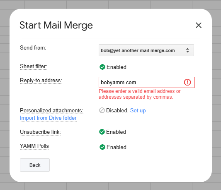Focus the Reply-to address field

point(147,83)
